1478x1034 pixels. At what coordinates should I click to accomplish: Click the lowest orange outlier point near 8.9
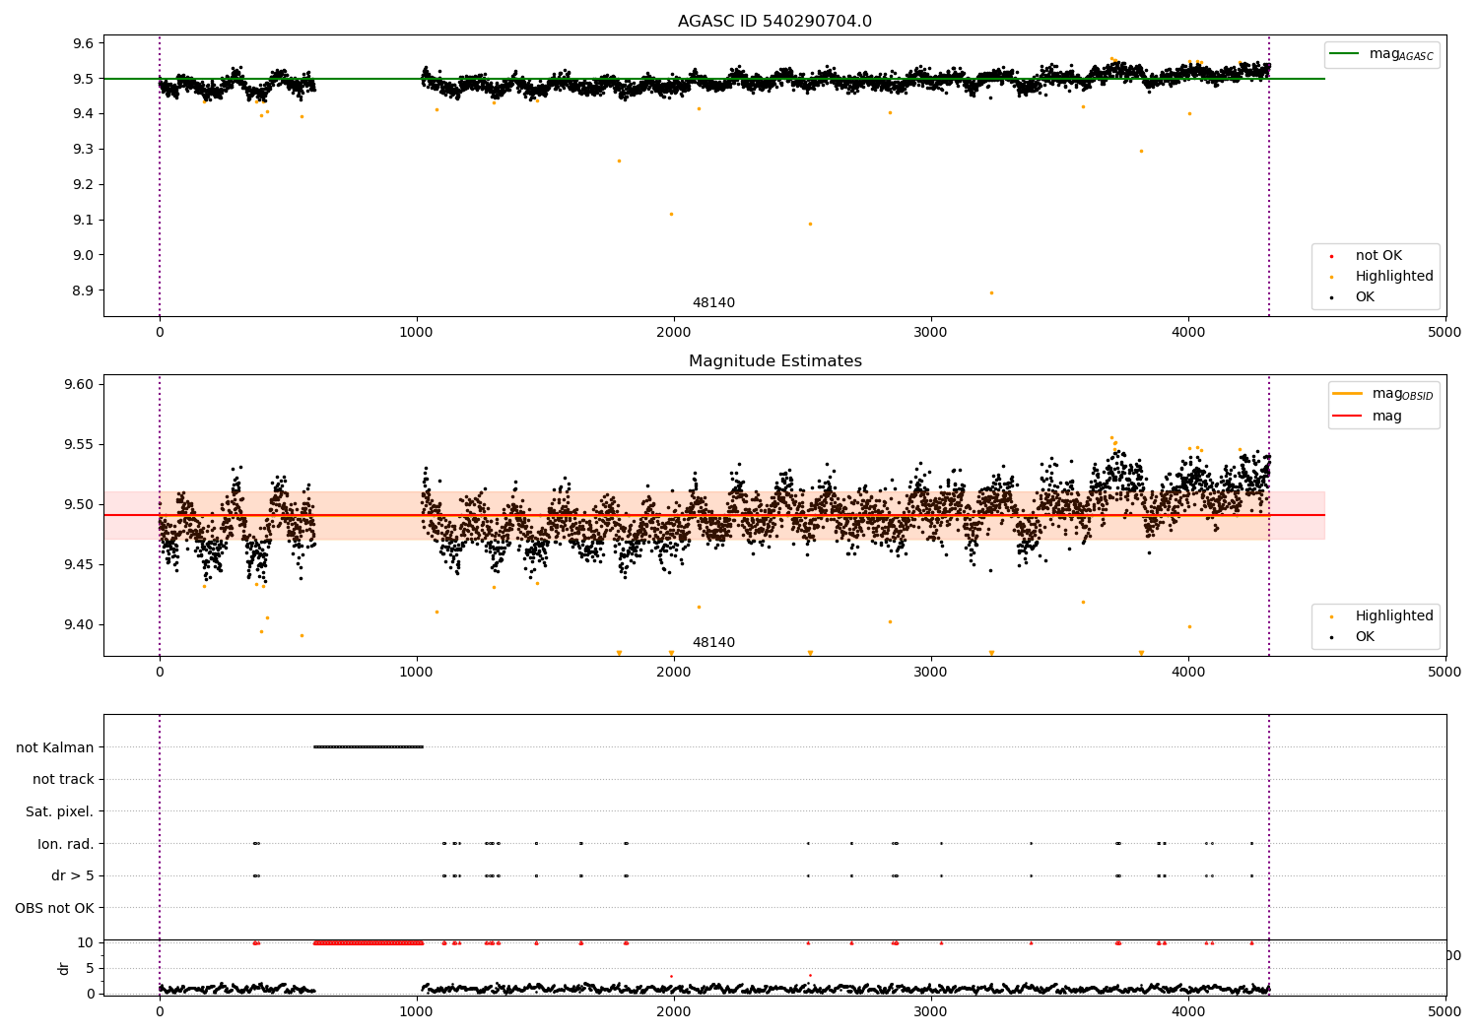click(991, 292)
